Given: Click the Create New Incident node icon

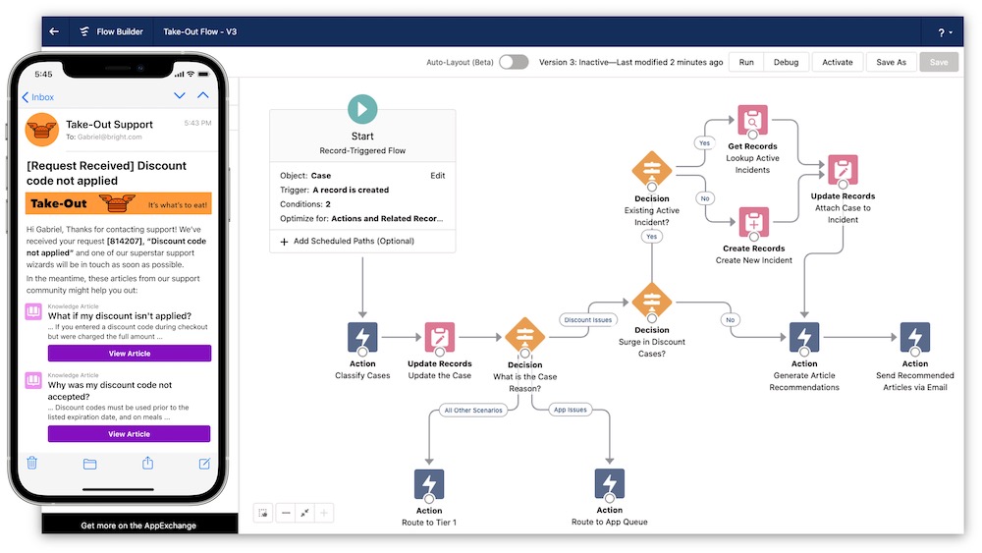Looking at the screenshot, I should click(x=753, y=221).
